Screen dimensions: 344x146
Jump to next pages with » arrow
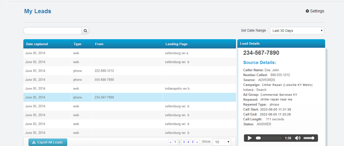tap(197, 142)
